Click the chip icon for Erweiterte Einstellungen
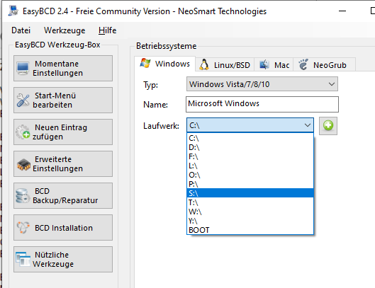Image resolution: width=375 pixels, height=288 pixels. pos(23,164)
